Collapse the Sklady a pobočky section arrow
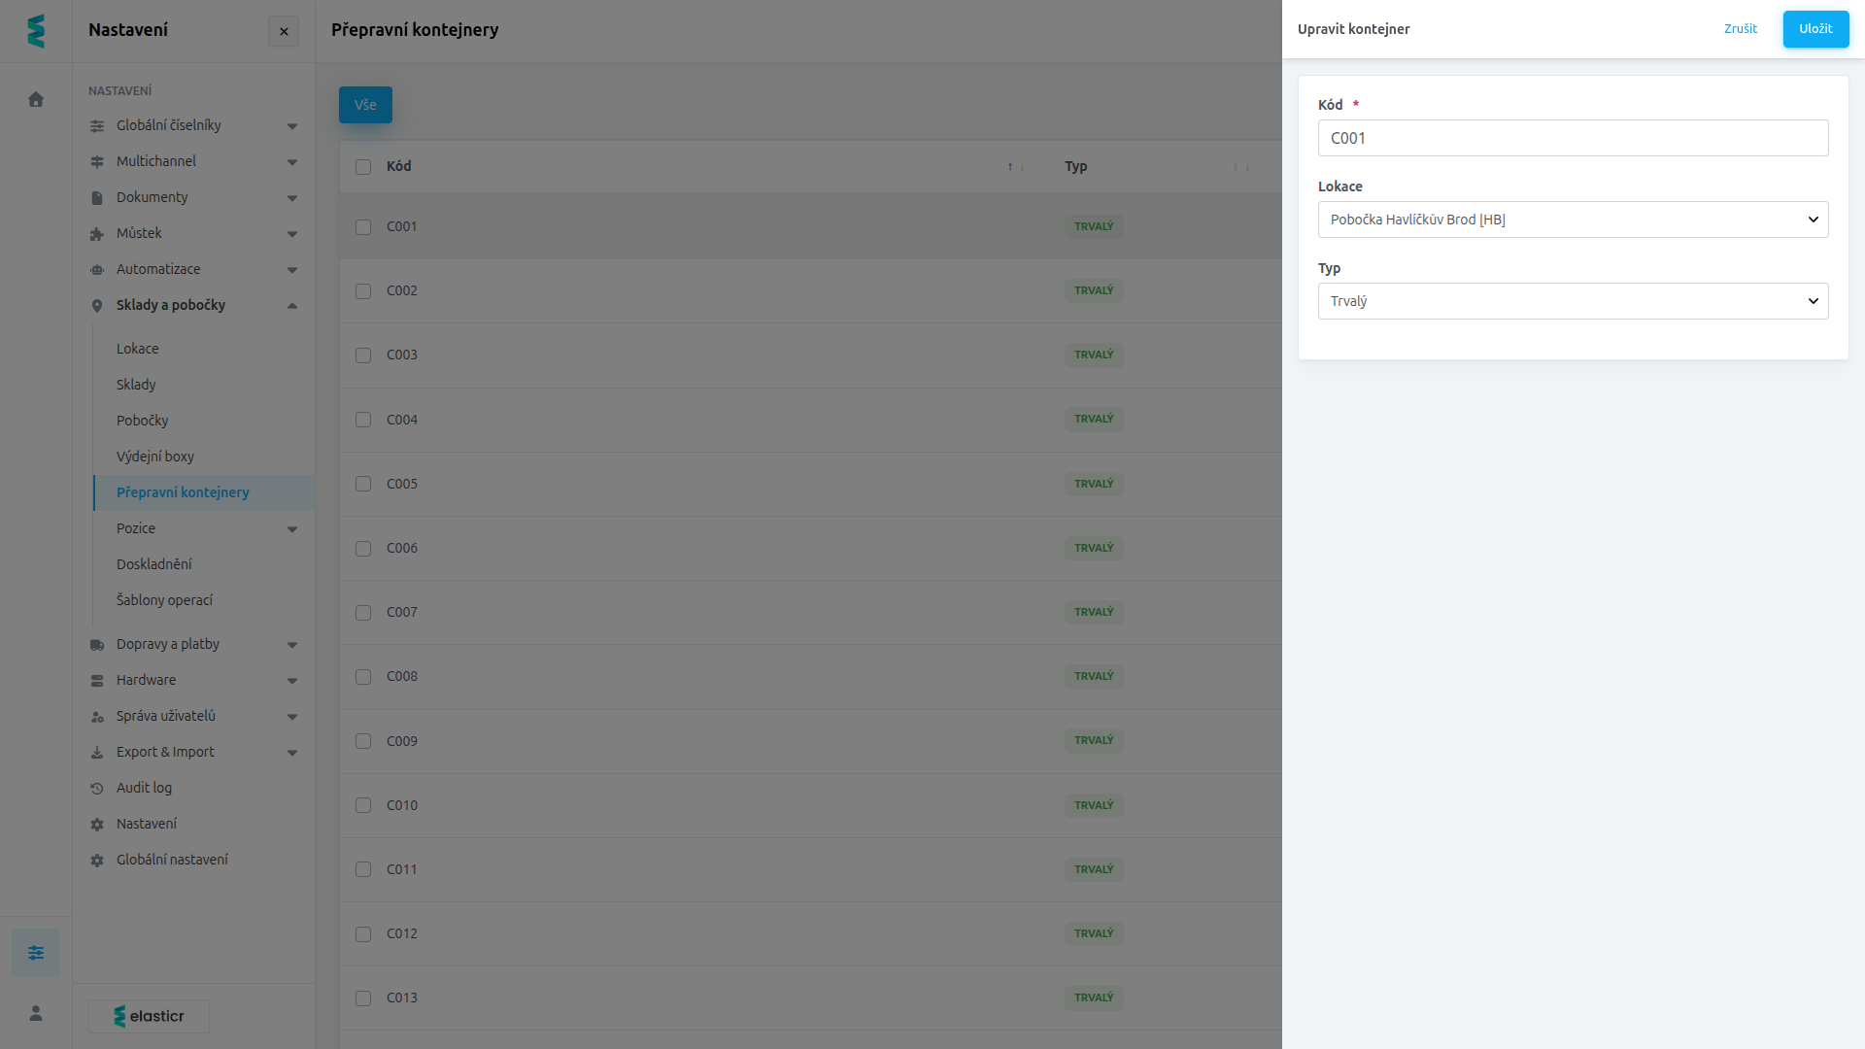 click(x=292, y=306)
